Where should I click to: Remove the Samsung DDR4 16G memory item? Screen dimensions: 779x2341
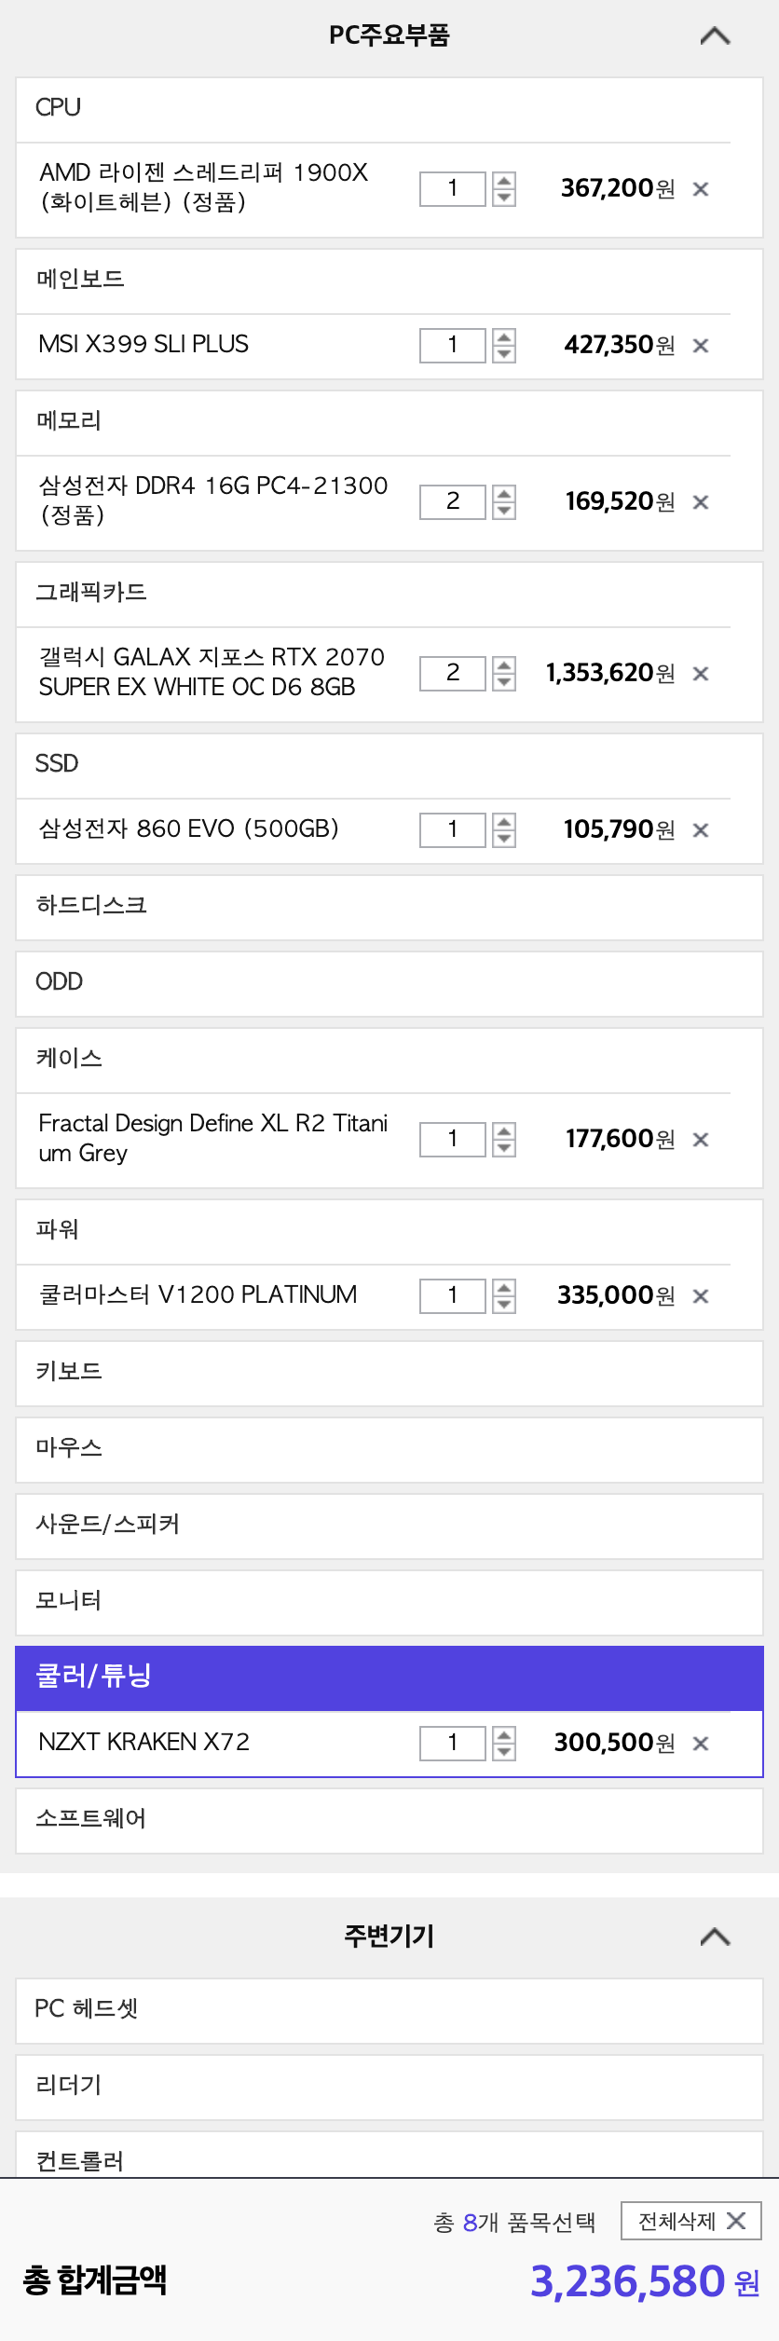[x=701, y=502]
